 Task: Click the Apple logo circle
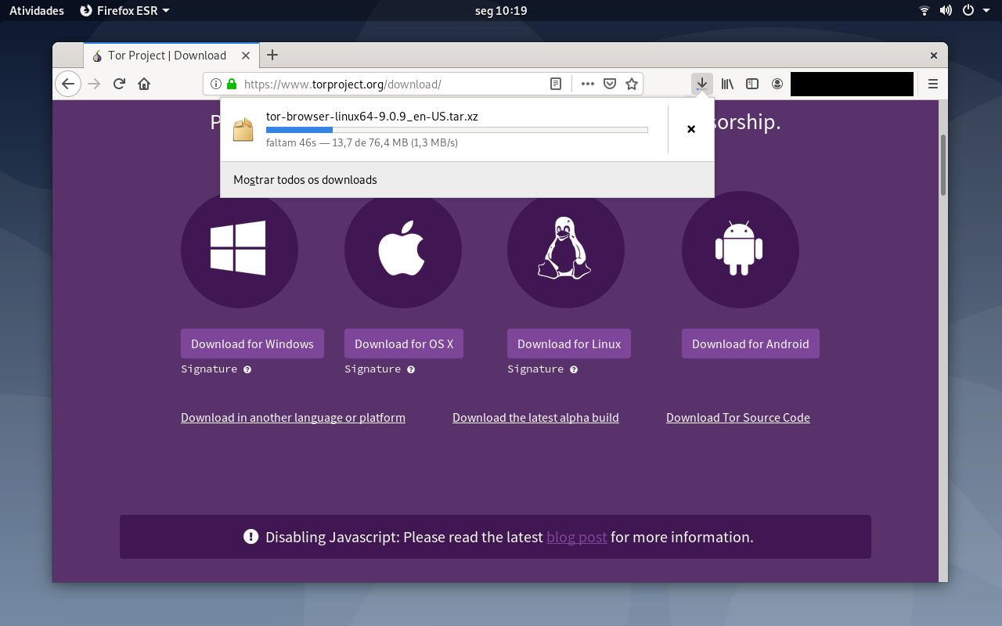coord(403,250)
